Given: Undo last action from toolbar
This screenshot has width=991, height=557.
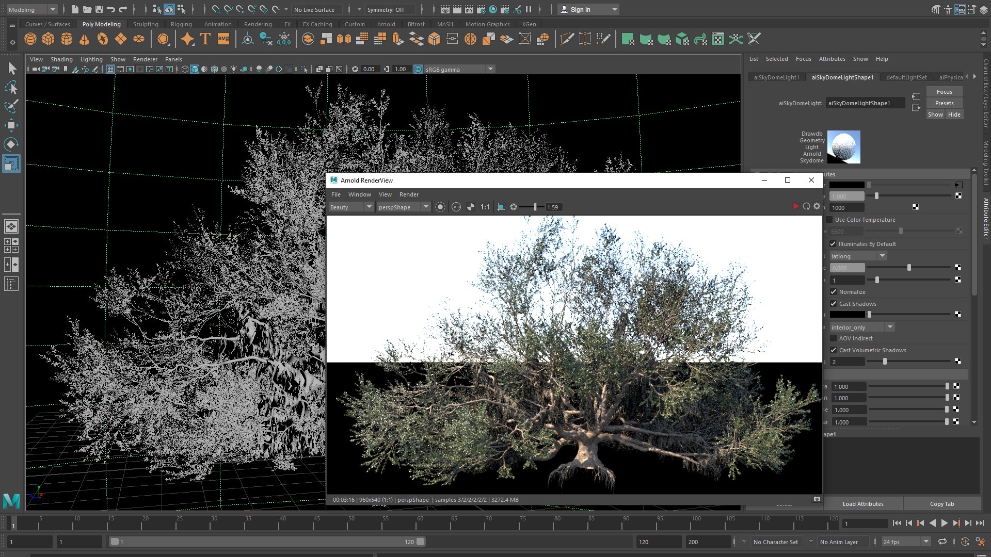Looking at the screenshot, I should [x=111, y=9].
